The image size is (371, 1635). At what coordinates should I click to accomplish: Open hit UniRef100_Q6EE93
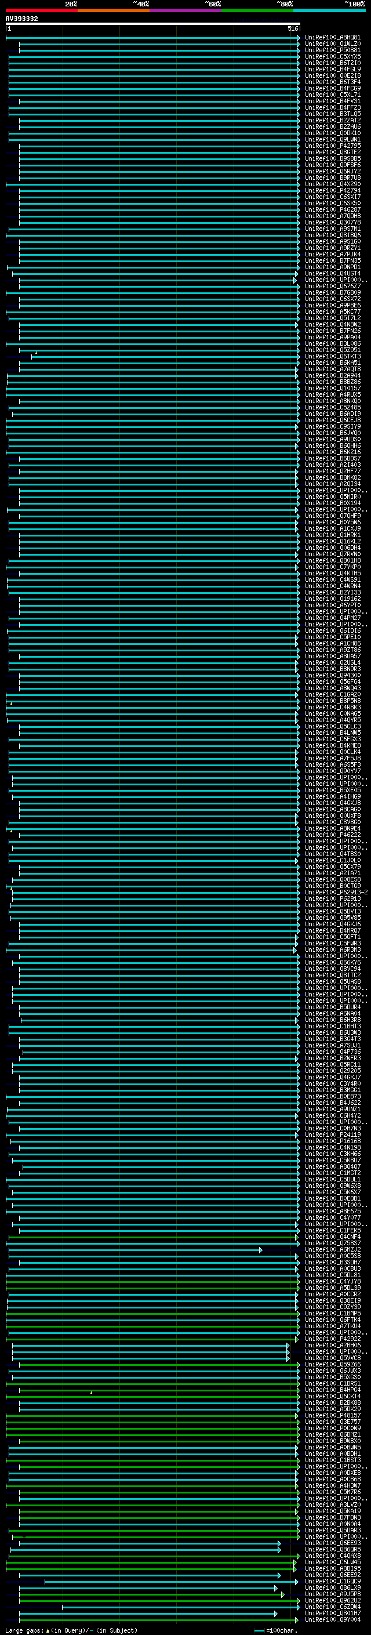point(332,1543)
